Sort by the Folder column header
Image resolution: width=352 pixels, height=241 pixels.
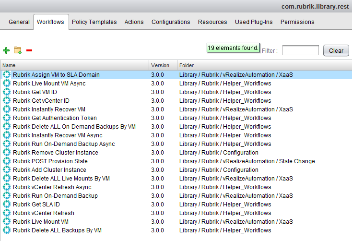tap(264, 65)
